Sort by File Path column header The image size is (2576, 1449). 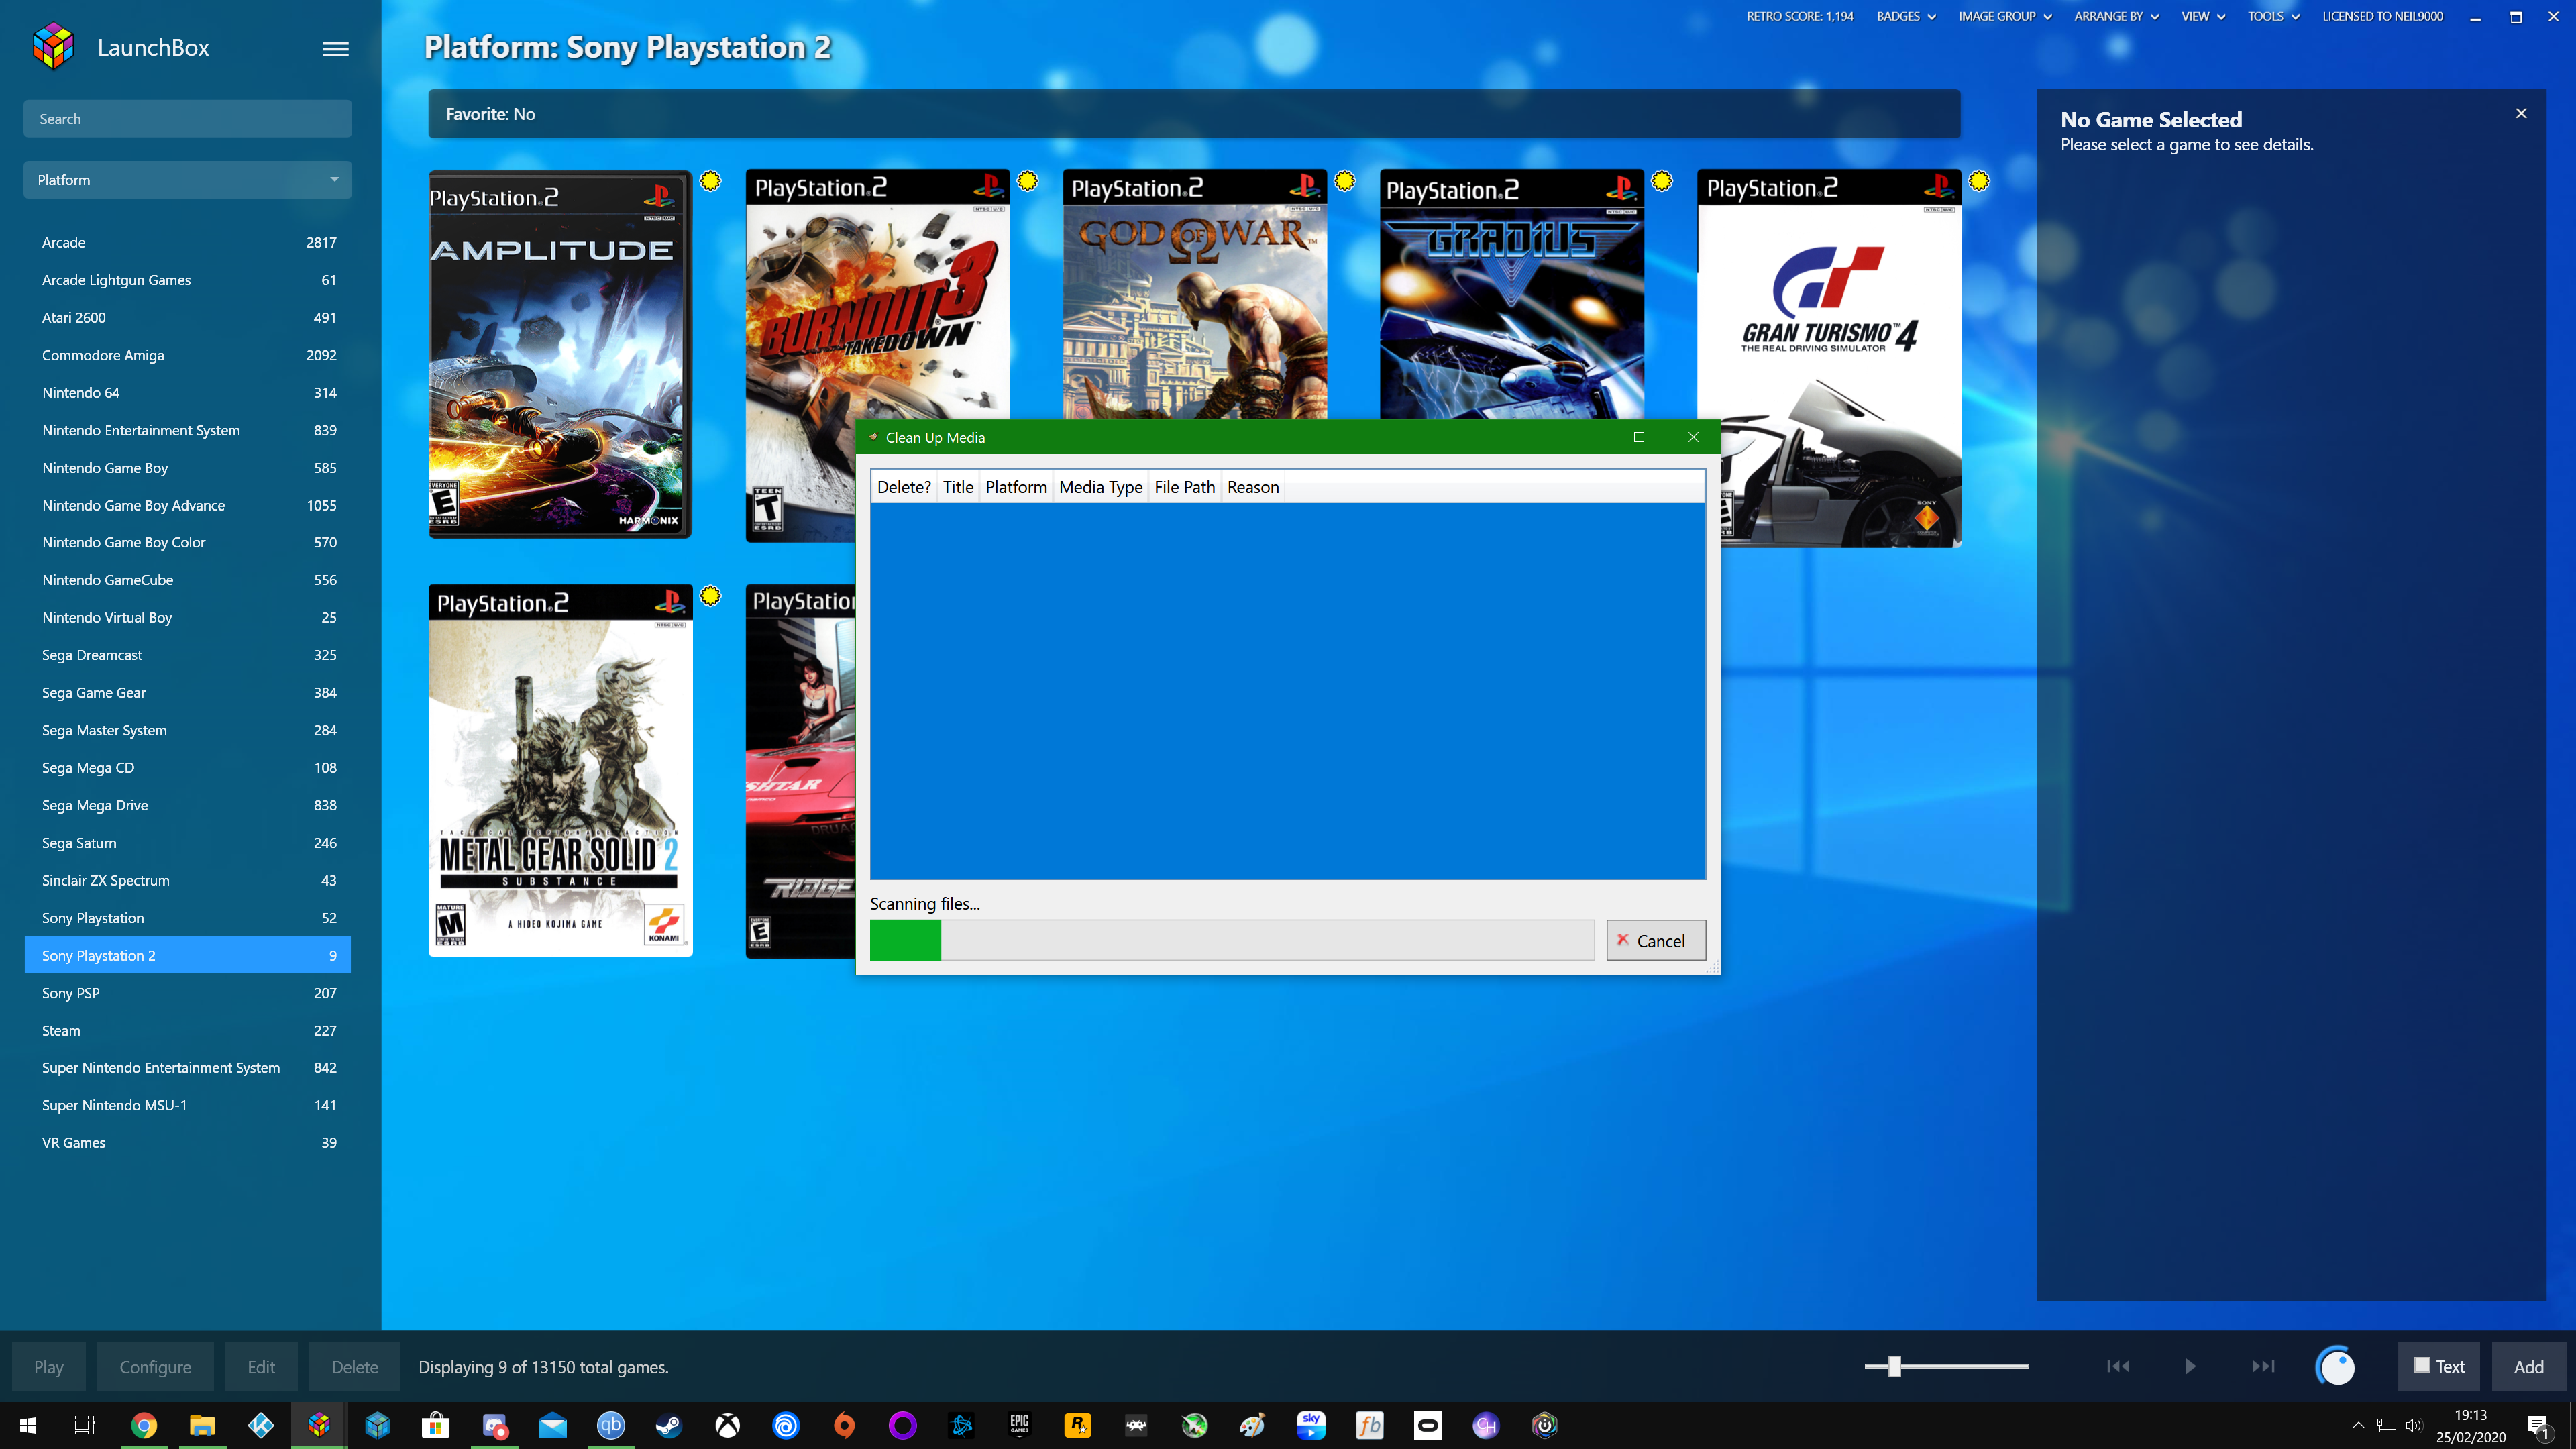point(1184,487)
